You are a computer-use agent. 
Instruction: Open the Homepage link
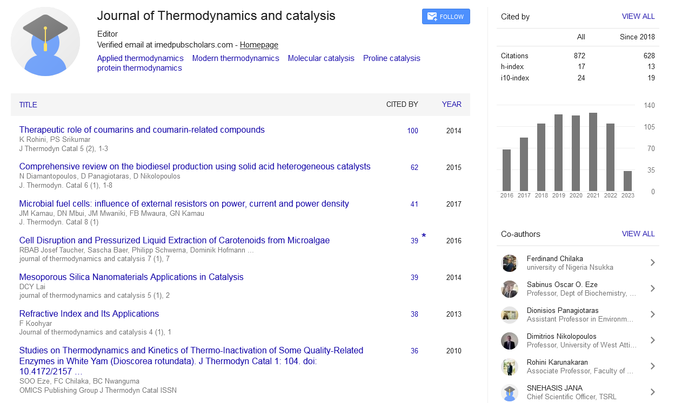259,45
